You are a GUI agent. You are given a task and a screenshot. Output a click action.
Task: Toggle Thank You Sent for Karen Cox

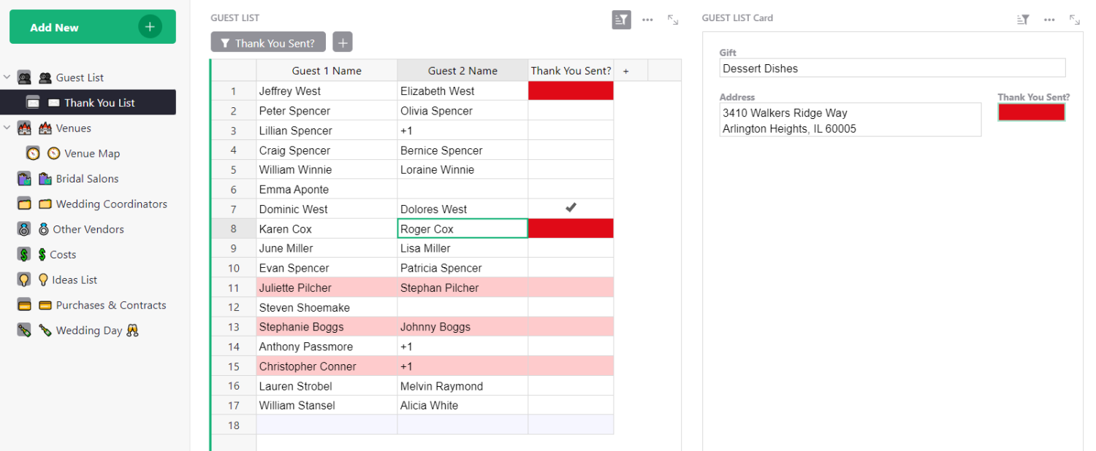tap(571, 228)
